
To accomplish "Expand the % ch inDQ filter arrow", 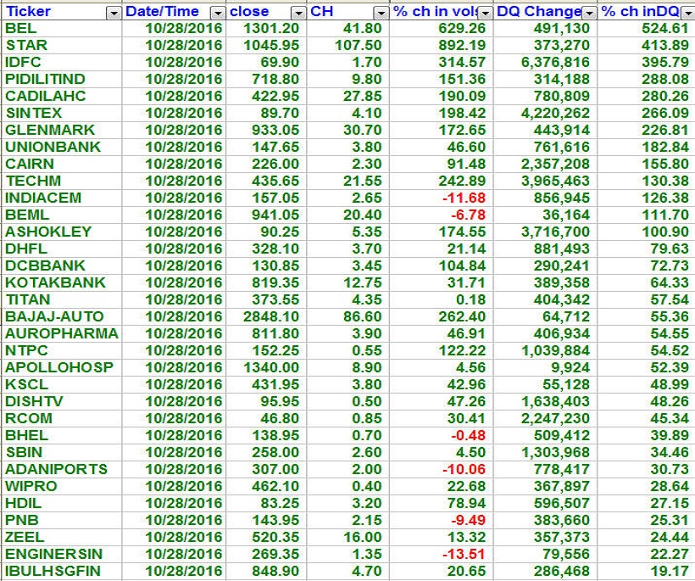I will tap(687, 13).
